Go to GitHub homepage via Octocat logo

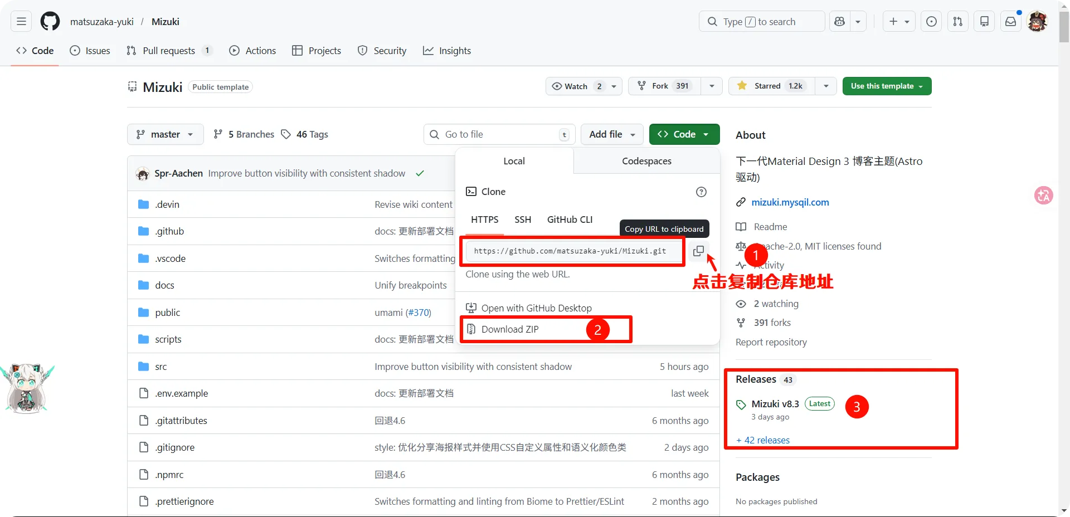[50, 22]
